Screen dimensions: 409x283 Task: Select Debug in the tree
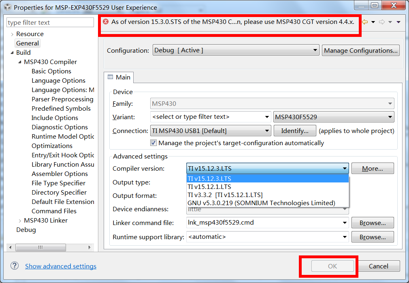[x=26, y=230]
